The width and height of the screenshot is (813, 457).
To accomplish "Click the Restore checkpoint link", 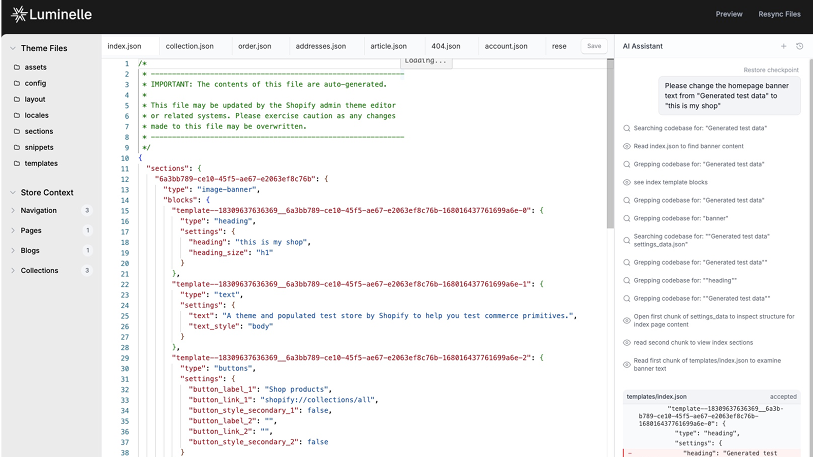I will tap(772, 70).
